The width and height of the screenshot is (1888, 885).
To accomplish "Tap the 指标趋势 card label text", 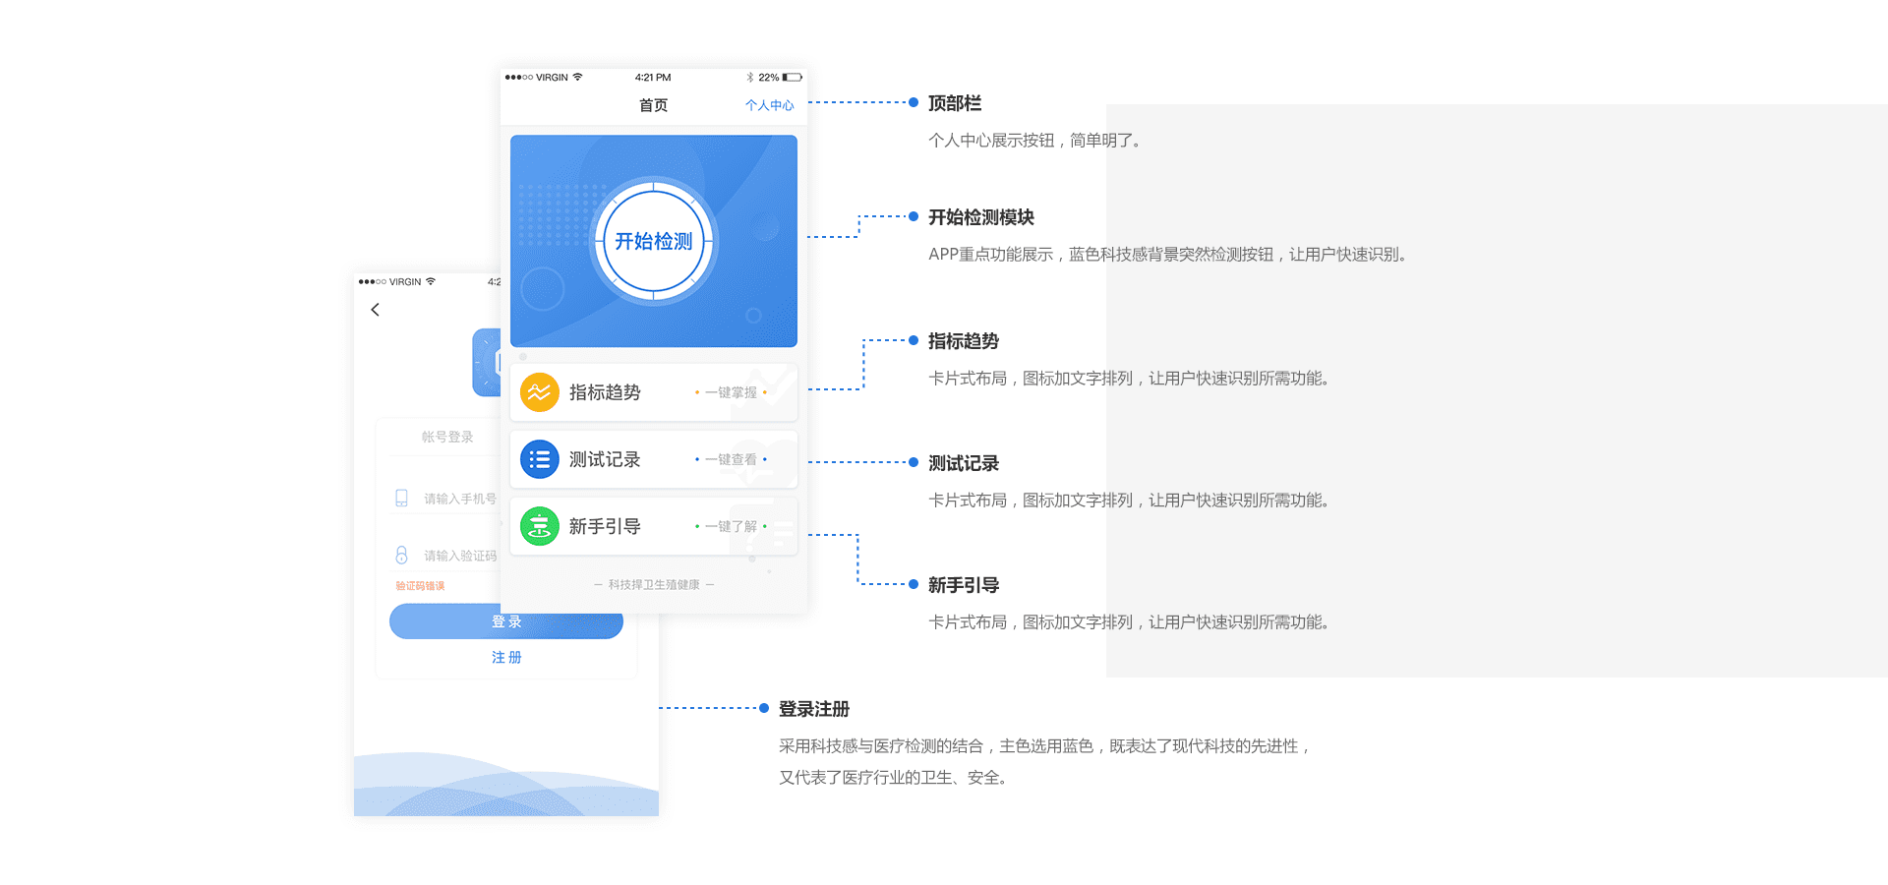I will (605, 392).
